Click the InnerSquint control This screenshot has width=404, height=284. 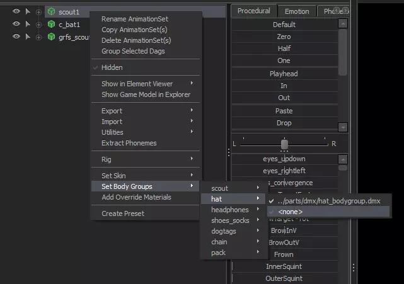click(x=284, y=266)
